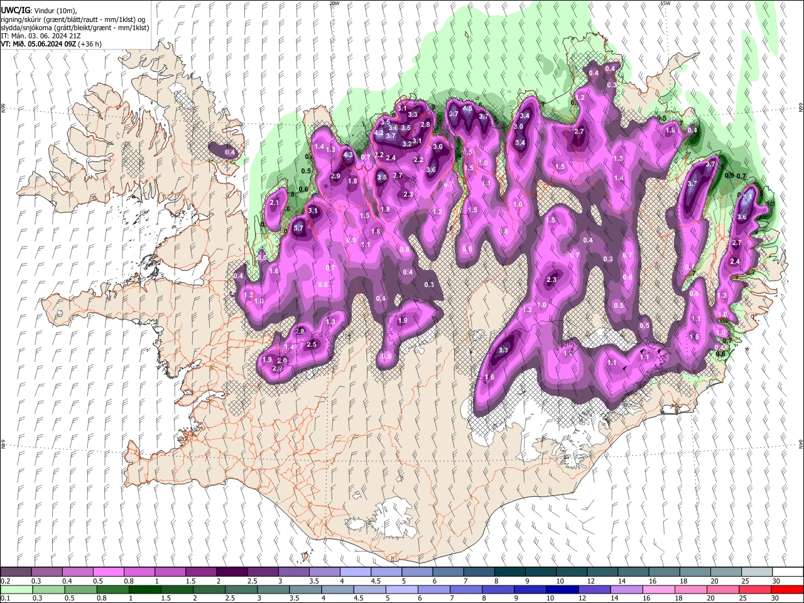Select the '2.0' value label on the map
Screen dimensions: 804x603
click(x=282, y=361)
